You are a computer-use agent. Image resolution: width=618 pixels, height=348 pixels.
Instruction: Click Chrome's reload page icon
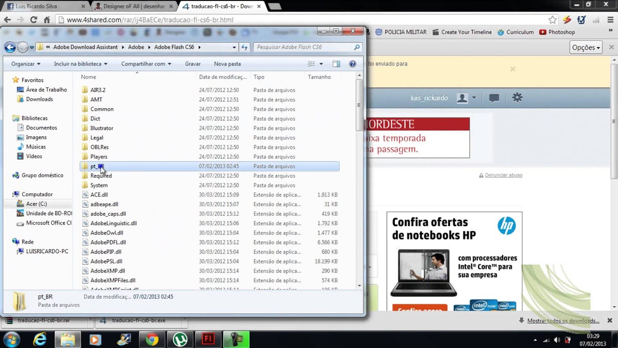click(x=33, y=20)
